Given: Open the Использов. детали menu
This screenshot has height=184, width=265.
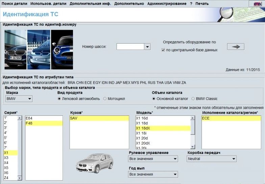Looking at the screenshot, I should point(48,3).
